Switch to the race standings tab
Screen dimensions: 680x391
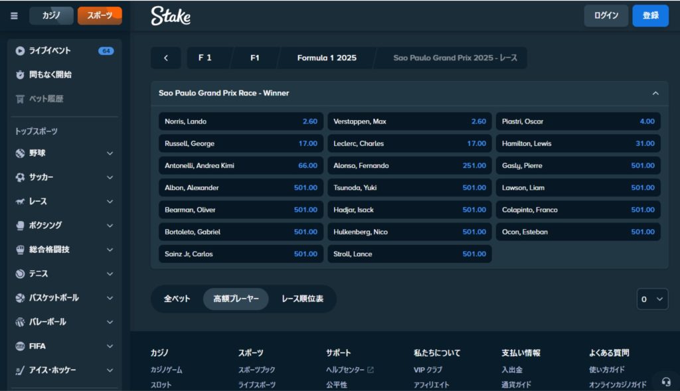pos(302,299)
